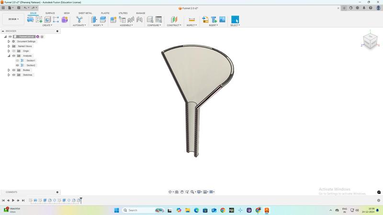The height and width of the screenshot is (215, 383).
Task: Select the Create Sketch tool
Action: coord(39,20)
